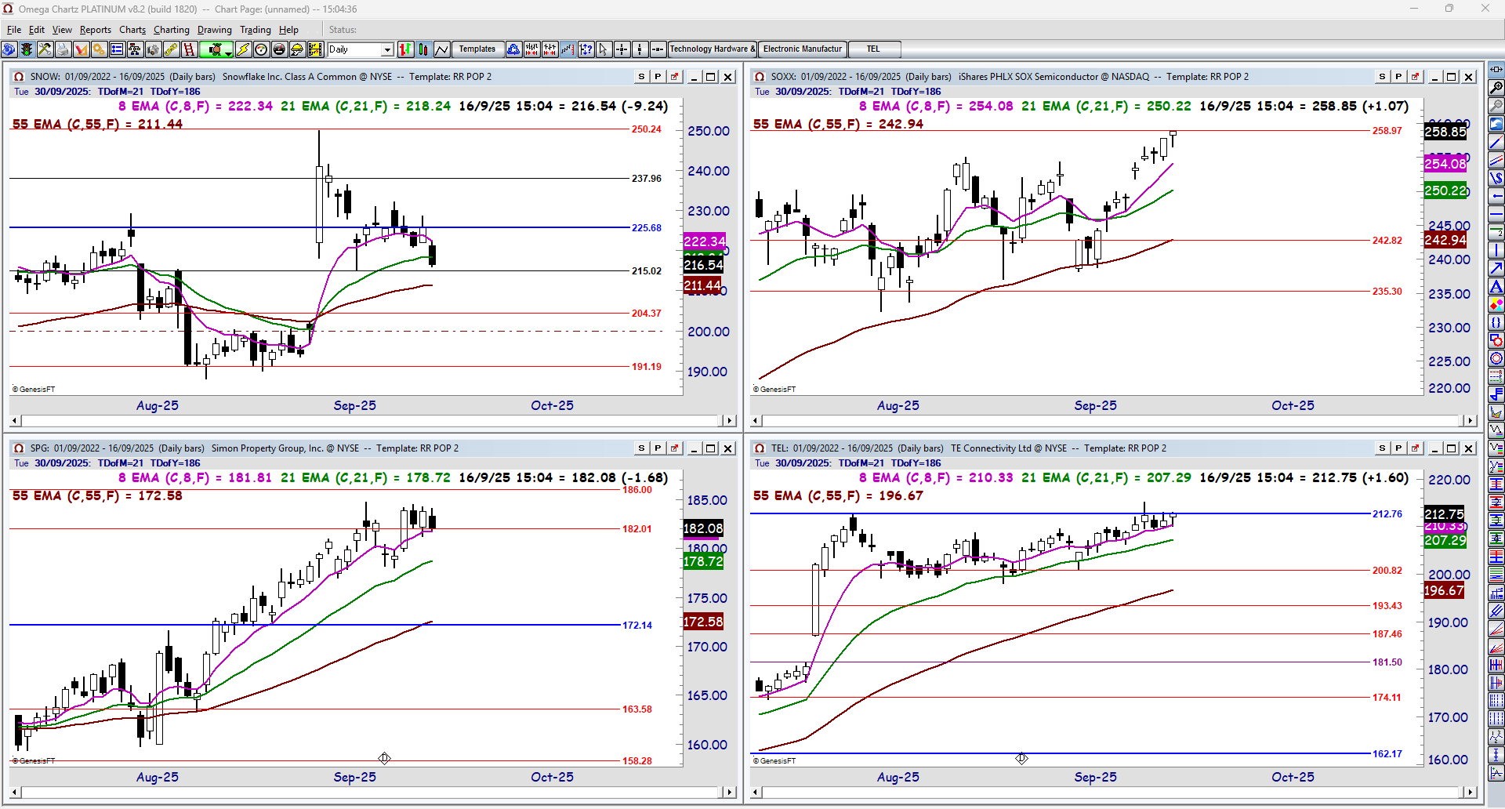Open the Charting menu

(172, 30)
